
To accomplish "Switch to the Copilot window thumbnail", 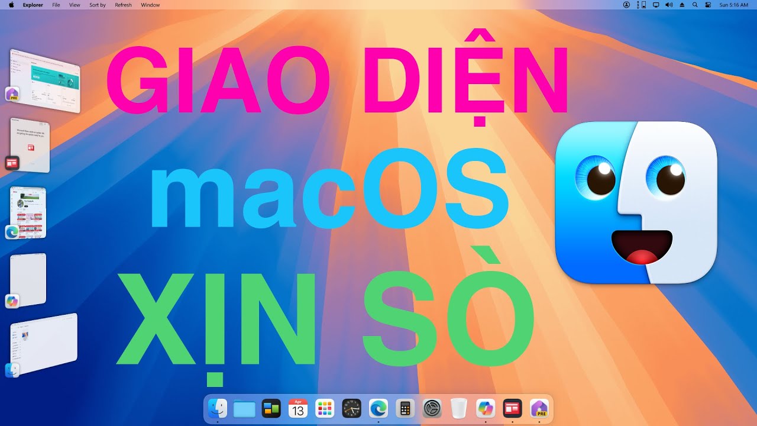I will click(x=28, y=280).
